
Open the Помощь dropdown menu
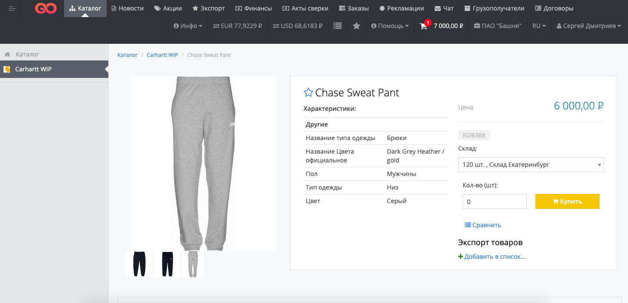(390, 26)
